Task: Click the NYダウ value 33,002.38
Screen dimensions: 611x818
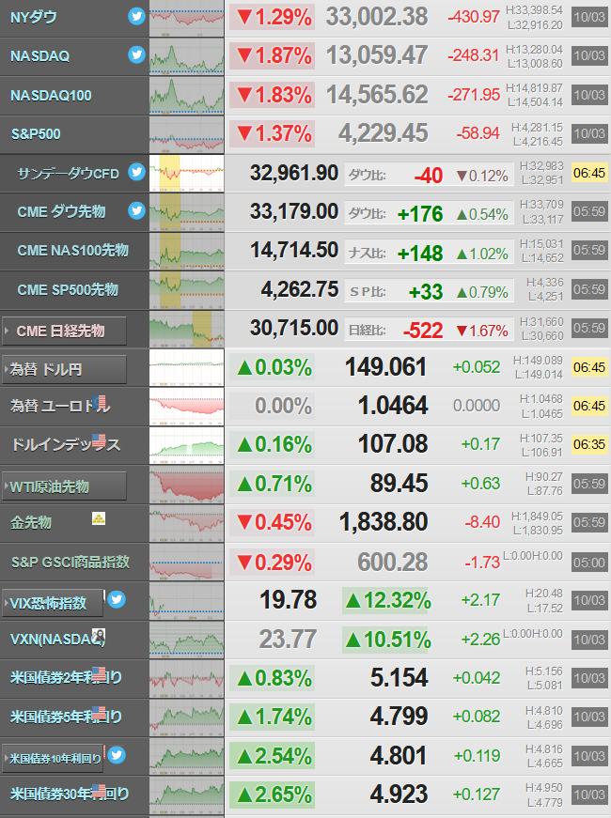Action: tap(377, 17)
